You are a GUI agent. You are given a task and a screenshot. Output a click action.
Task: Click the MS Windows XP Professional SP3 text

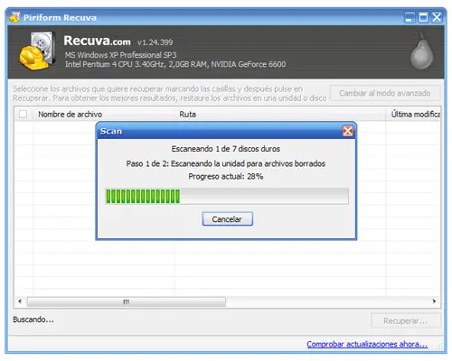pyautogui.click(x=120, y=55)
